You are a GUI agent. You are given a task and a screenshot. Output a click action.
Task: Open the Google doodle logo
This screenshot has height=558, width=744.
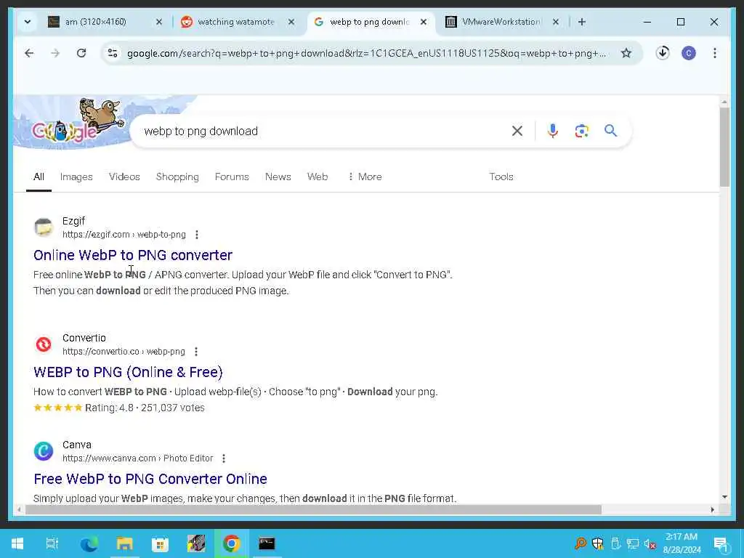tap(78, 122)
